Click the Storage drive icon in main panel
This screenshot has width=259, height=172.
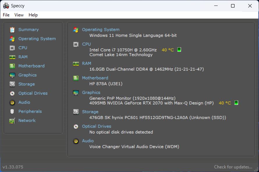click(x=76, y=112)
